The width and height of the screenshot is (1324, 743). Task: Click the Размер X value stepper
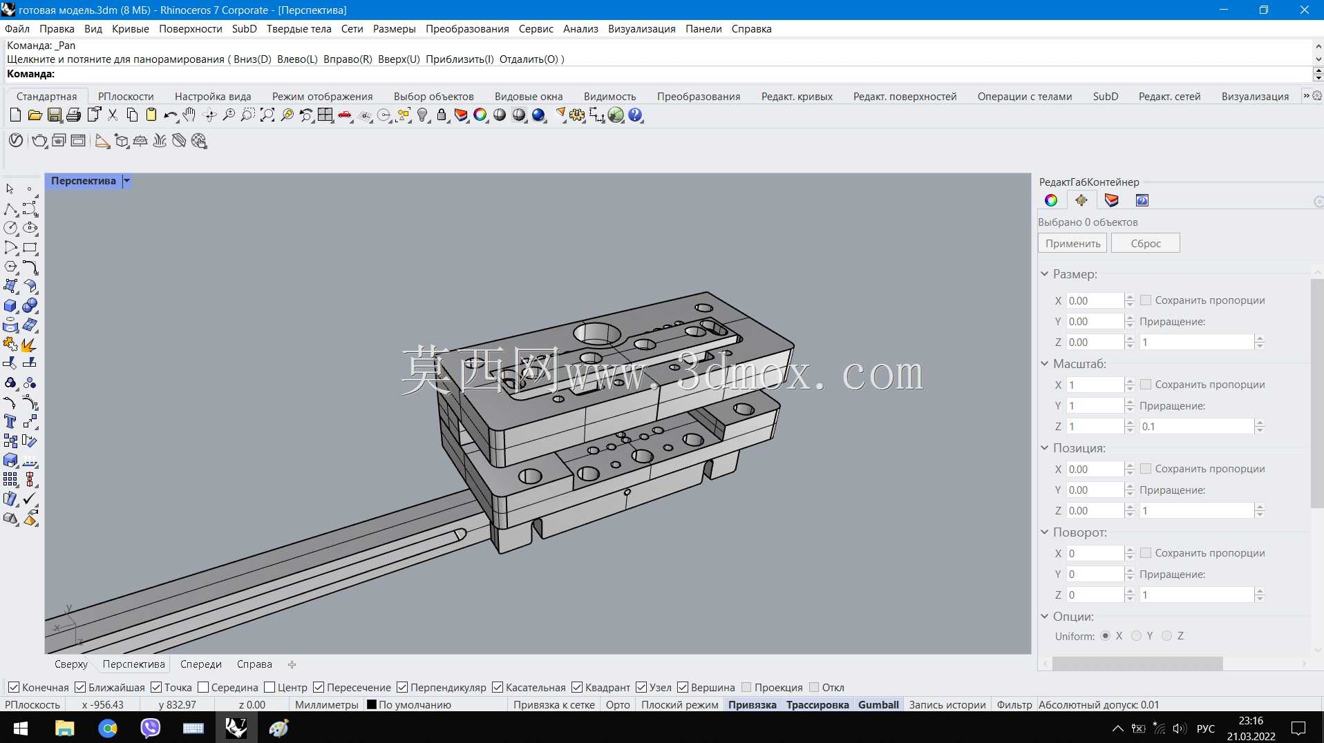[x=1130, y=300]
